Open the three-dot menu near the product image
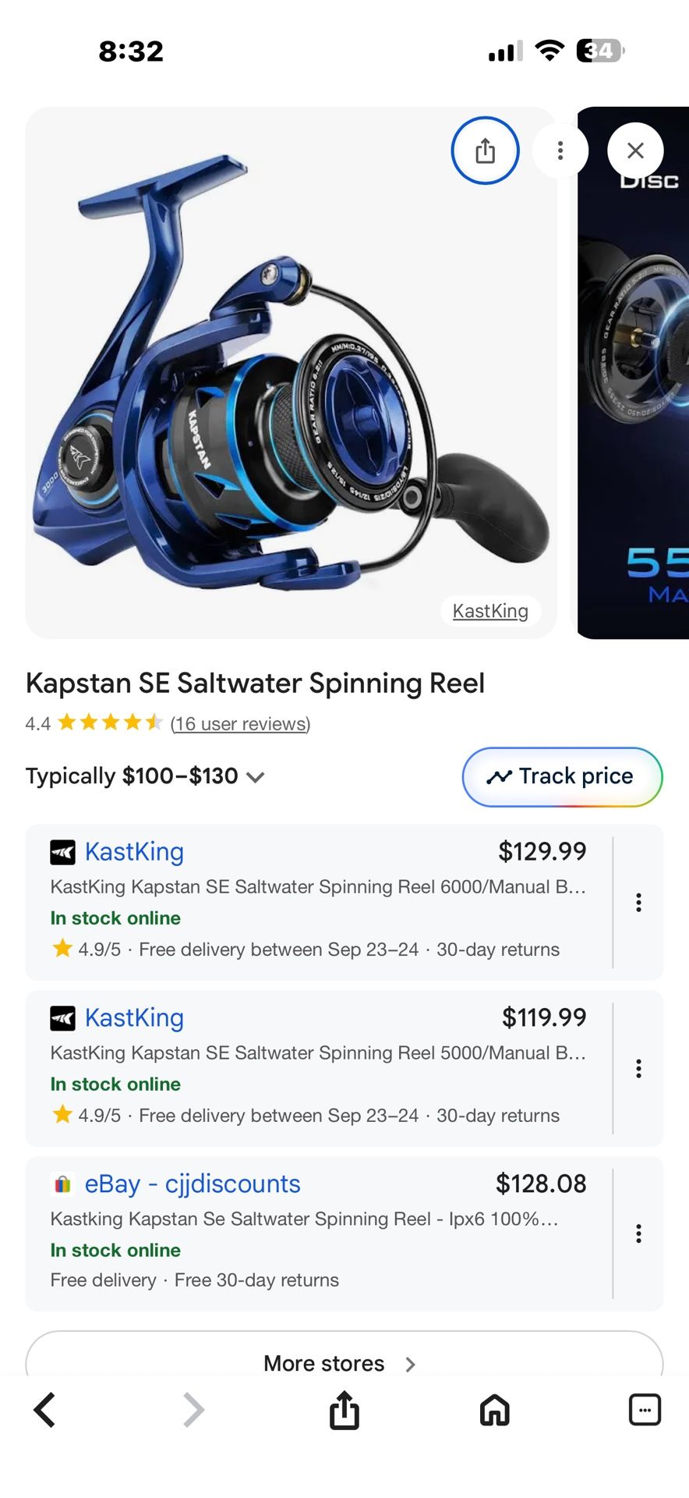689x1498 pixels. point(560,150)
